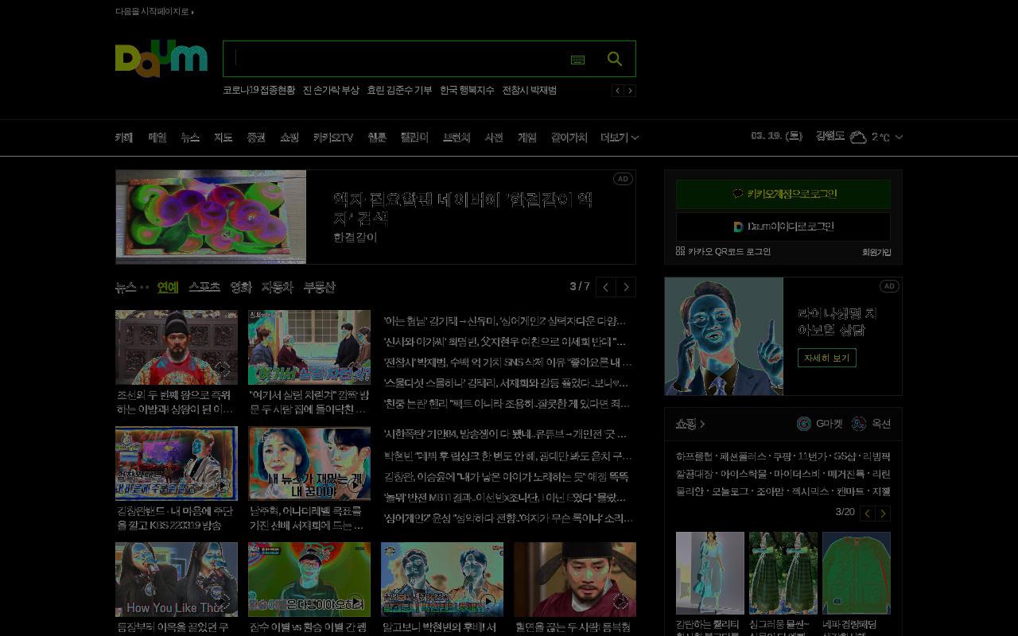This screenshot has width=1018, height=636.
Task: Click trending keyword 한국 행복지수
Action: pos(467,91)
